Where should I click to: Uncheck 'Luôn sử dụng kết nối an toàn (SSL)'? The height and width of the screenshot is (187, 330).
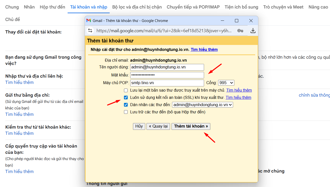tap(126, 97)
